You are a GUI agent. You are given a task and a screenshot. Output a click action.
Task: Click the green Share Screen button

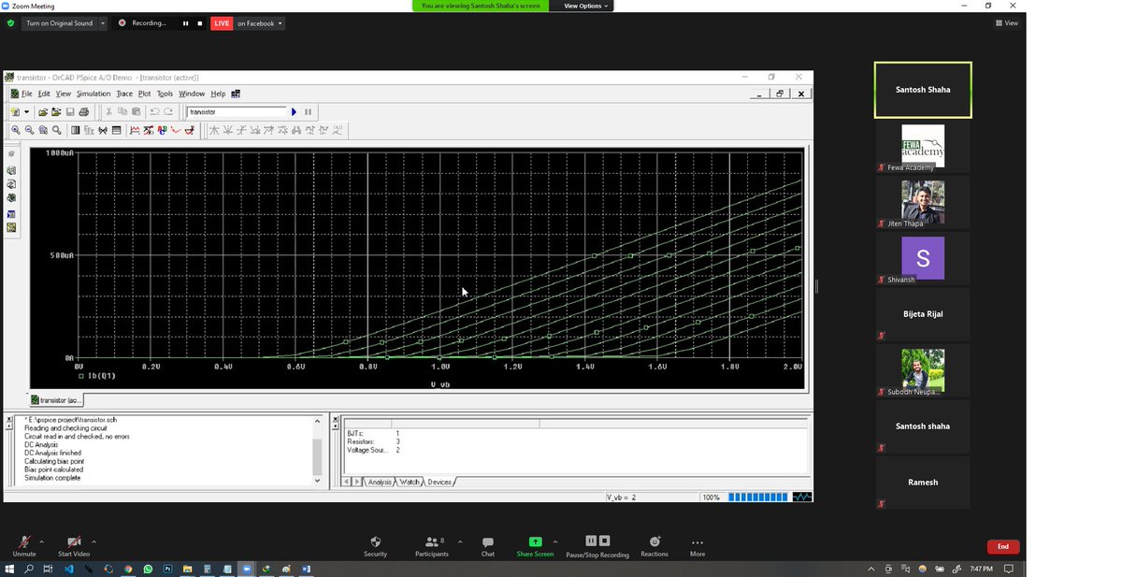click(535, 546)
